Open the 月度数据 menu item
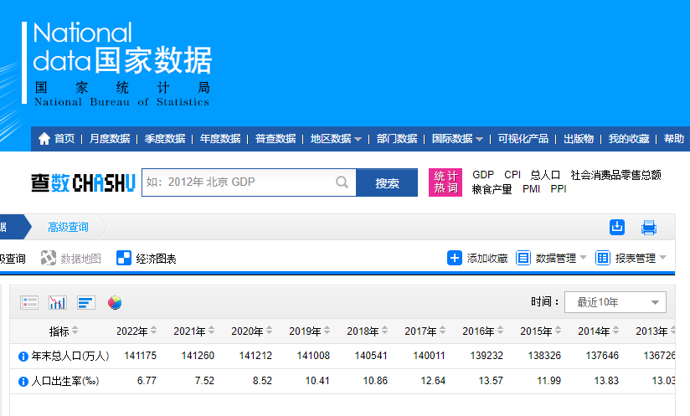Viewport: 690px width, 416px height. [110, 139]
